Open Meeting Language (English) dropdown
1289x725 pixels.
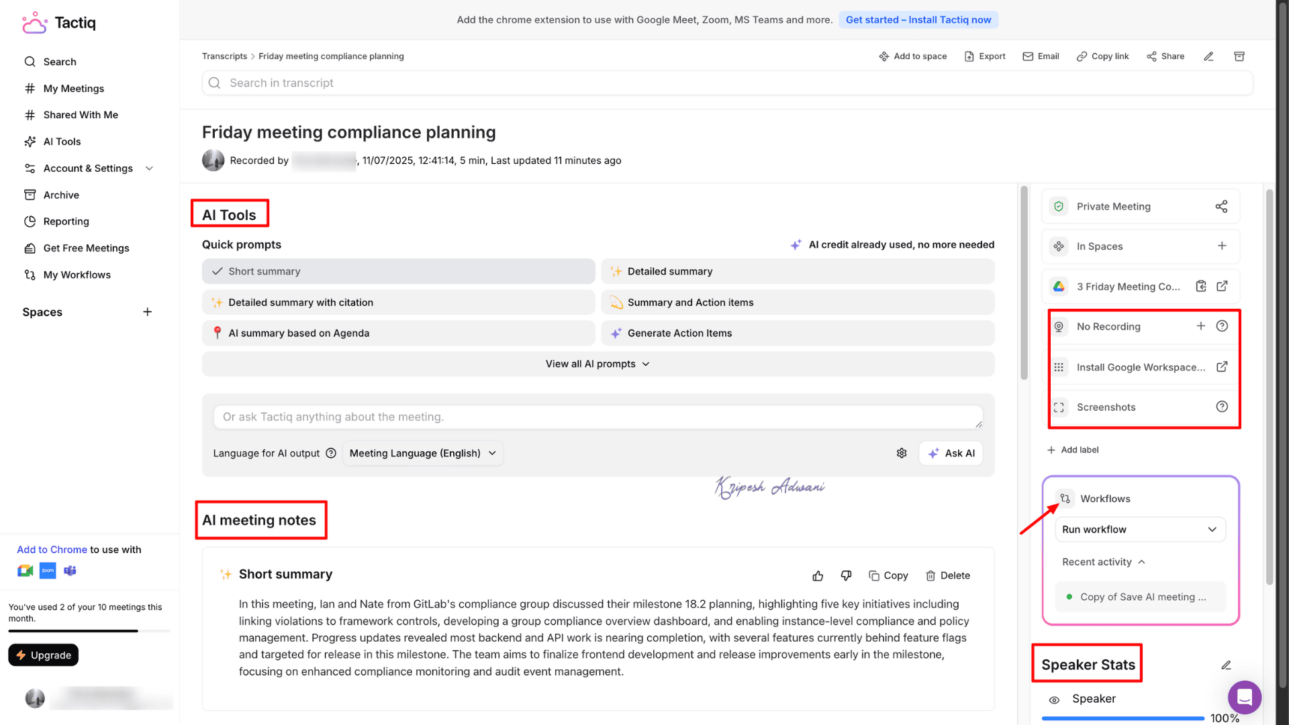pos(422,454)
